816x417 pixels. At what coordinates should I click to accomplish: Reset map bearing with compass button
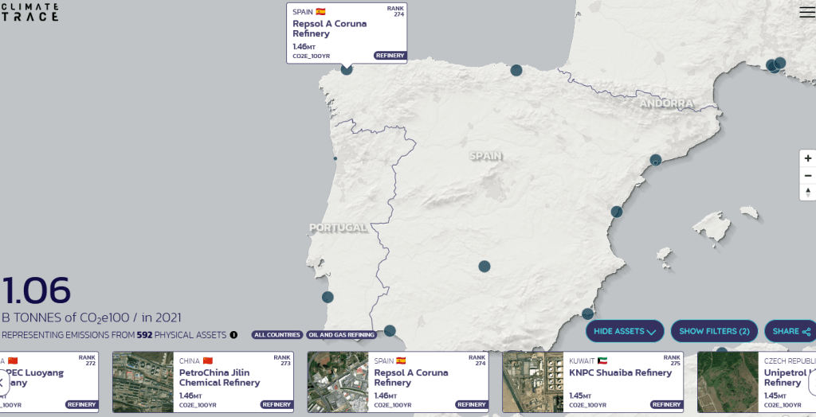tap(807, 193)
